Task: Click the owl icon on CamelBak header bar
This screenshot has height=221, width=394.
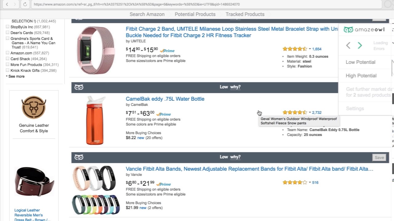Action: click(x=79, y=87)
